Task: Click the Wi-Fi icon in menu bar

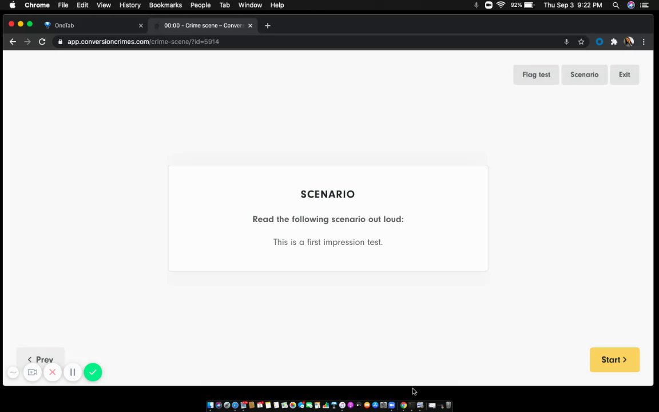Action: click(501, 5)
